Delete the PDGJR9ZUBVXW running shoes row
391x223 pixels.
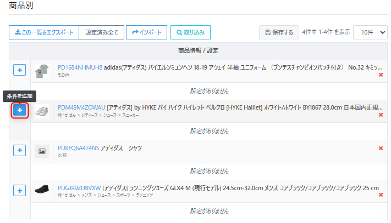tap(381, 195)
